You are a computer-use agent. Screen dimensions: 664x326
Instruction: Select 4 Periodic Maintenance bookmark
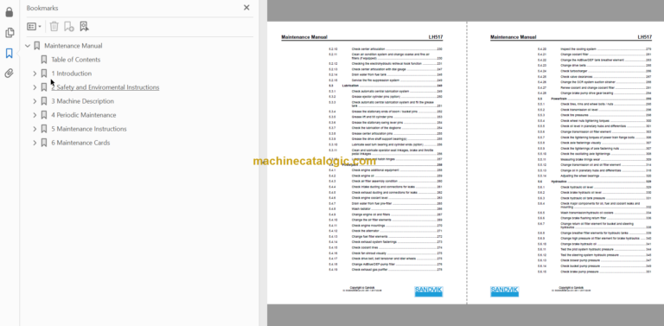tap(83, 115)
